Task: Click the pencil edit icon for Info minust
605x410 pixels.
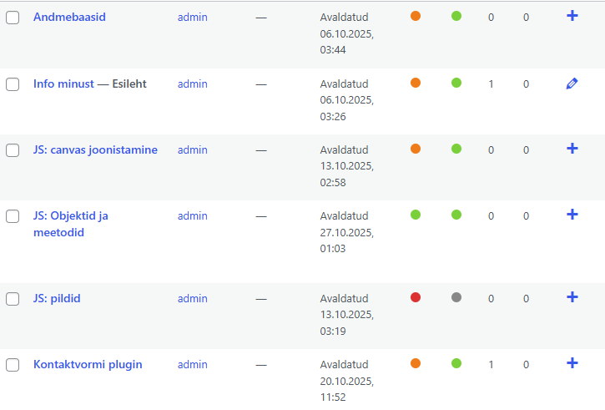Action: click(x=572, y=84)
